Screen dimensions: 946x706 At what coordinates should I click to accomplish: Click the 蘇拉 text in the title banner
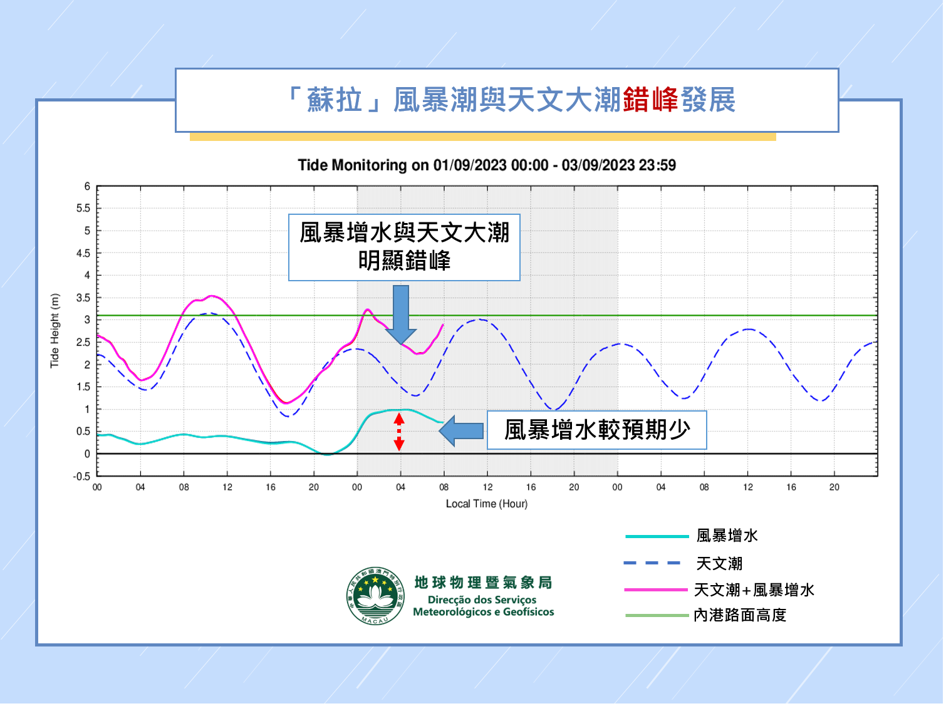point(335,100)
